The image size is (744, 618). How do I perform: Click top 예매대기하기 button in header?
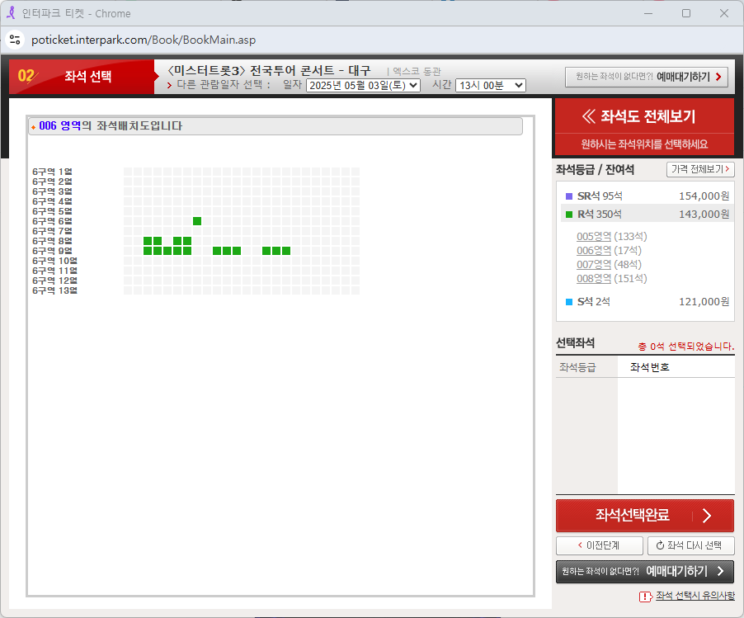click(646, 77)
